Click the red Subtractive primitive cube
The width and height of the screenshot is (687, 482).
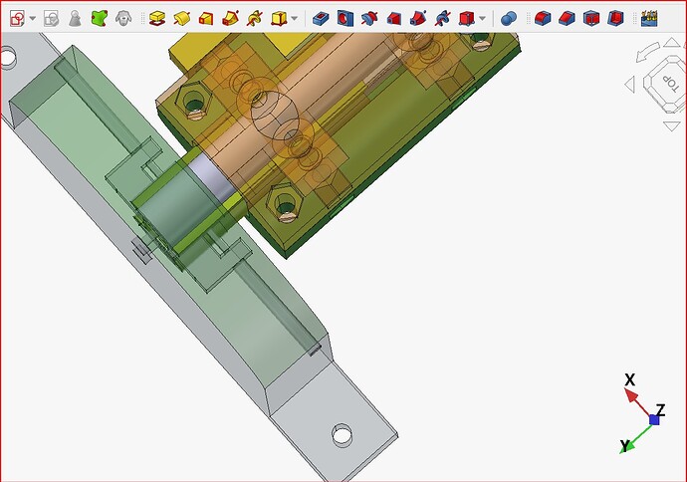pyautogui.click(x=467, y=18)
